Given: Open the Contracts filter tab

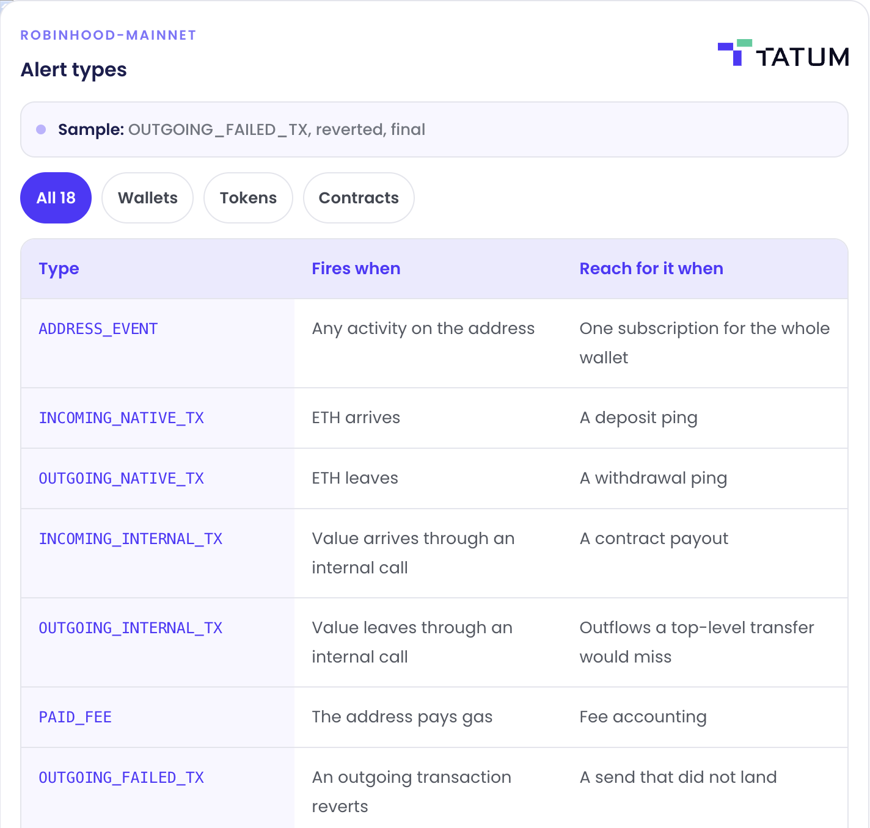Looking at the screenshot, I should pyautogui.click(x=359, y=198).
